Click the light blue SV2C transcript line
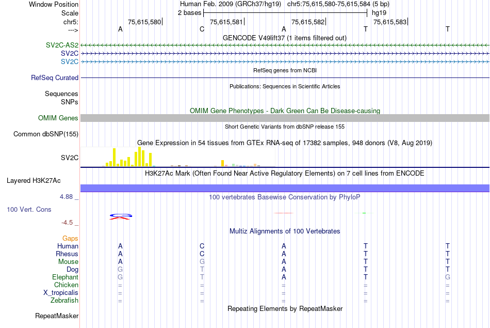Image resolution: width=490 pixels, height=328 pixels. coord(285,61)
